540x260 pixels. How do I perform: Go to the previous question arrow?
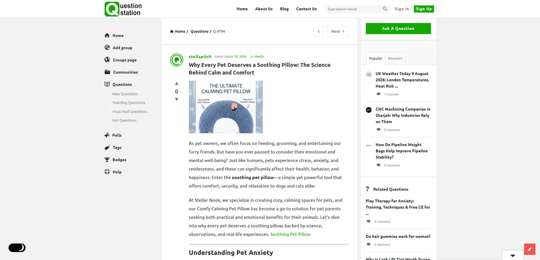pos(319,31)
